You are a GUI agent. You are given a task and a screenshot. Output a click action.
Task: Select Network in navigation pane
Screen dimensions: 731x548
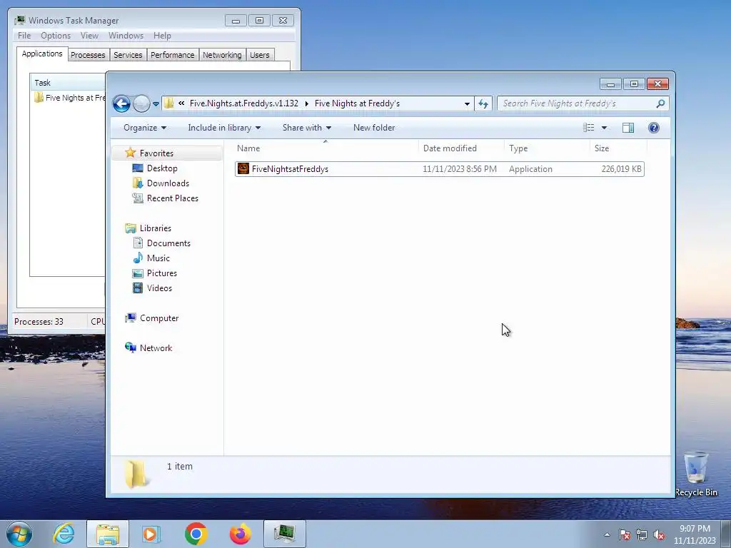click(156, 348)
